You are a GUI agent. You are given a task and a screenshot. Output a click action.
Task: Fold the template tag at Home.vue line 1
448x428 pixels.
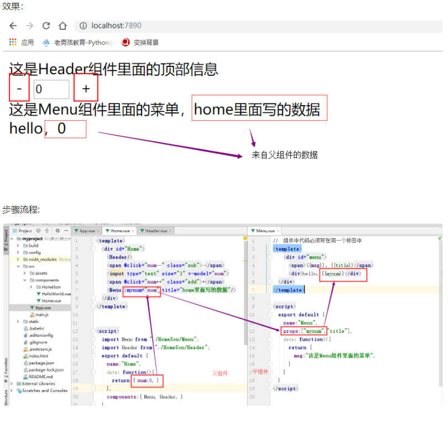(93, 241)
